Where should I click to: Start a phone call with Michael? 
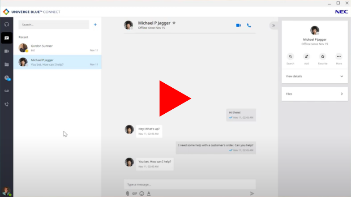pos(249,26)
